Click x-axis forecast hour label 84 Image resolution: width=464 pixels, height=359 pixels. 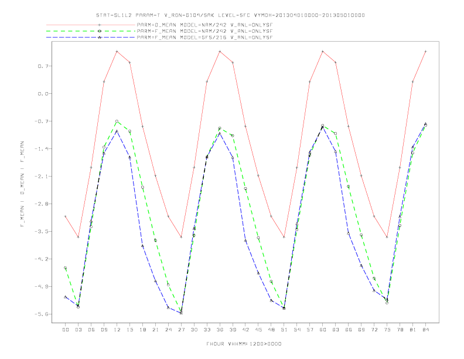(425, 330)
